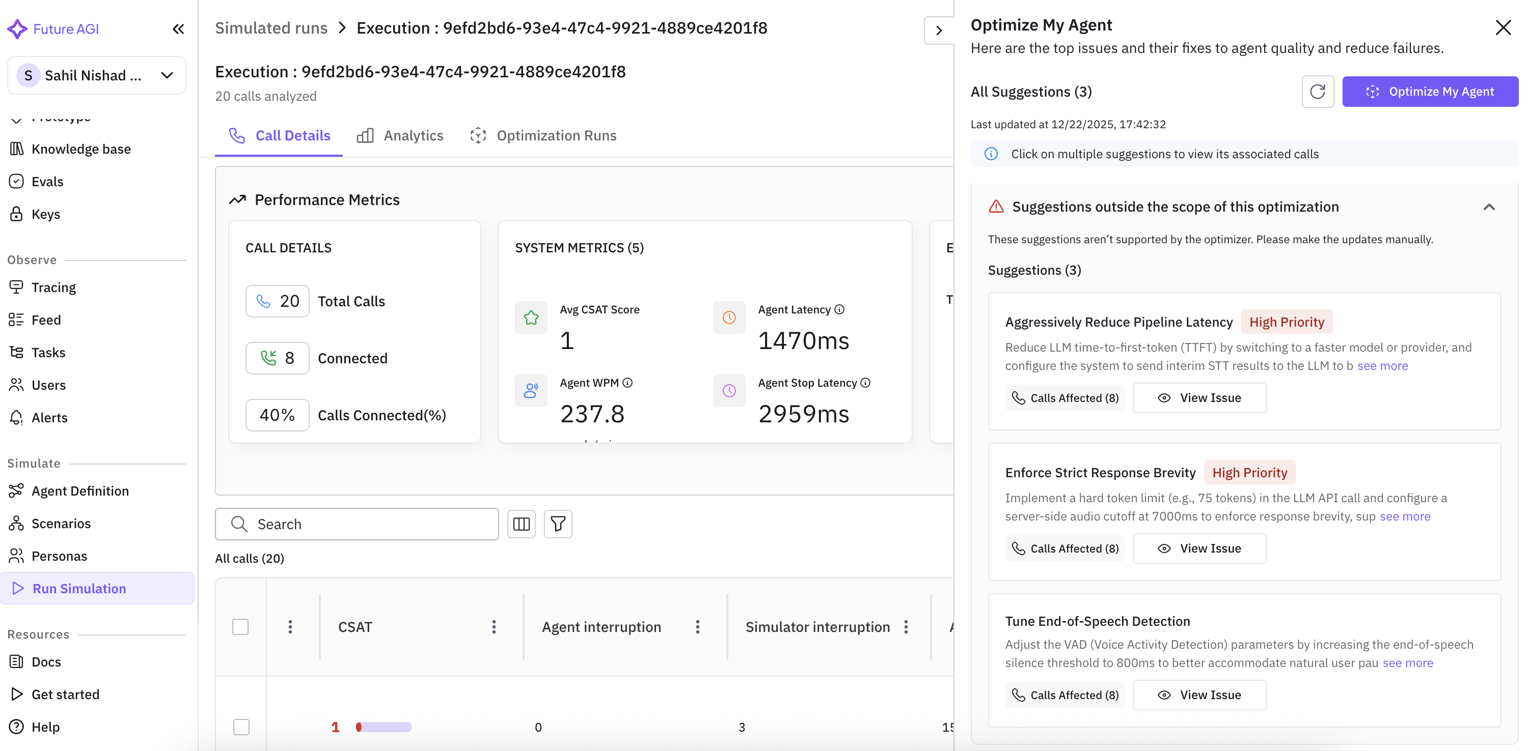The image size is (1529, 751).
Task: Click the column settings icon
Action: pyautogui.click(x=521, y=524)
